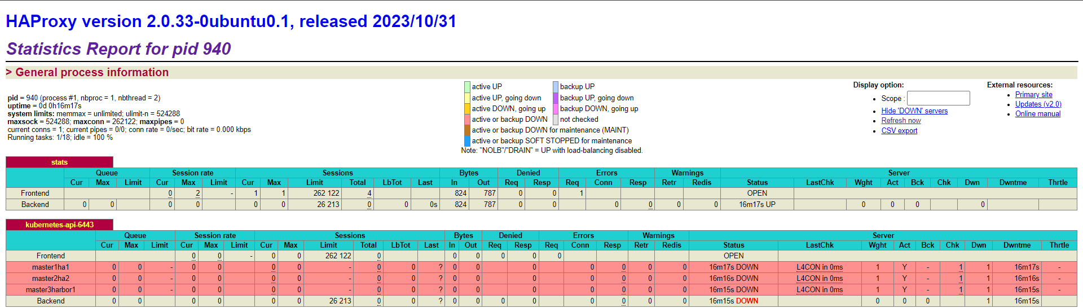Click the 'uptime = 0d 0h16m17s' line
The height and width of the screenshot is (308, 1083).
tap(45, 106)
